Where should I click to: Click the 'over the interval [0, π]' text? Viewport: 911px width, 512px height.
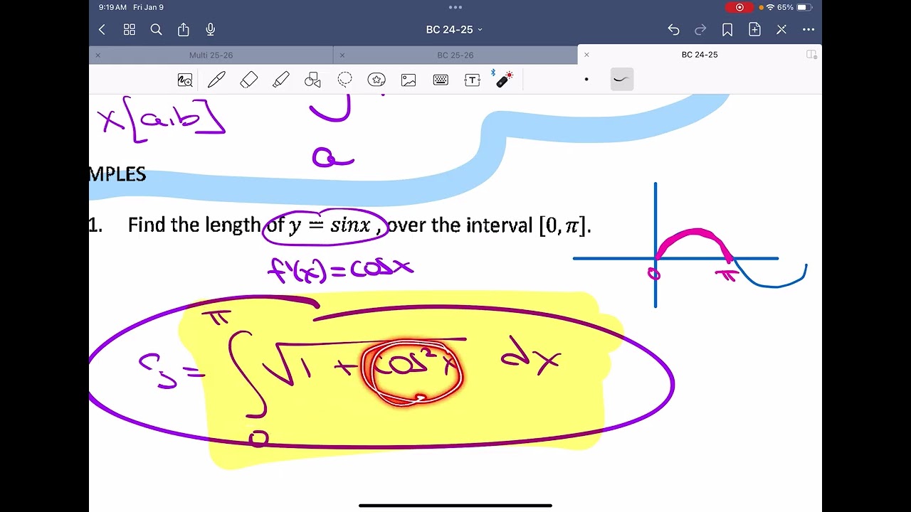tap(490, 225)
